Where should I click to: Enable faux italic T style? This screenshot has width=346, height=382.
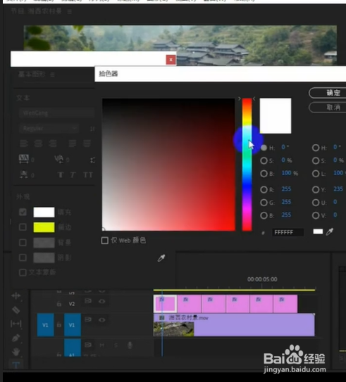click(x=73, y=175)
